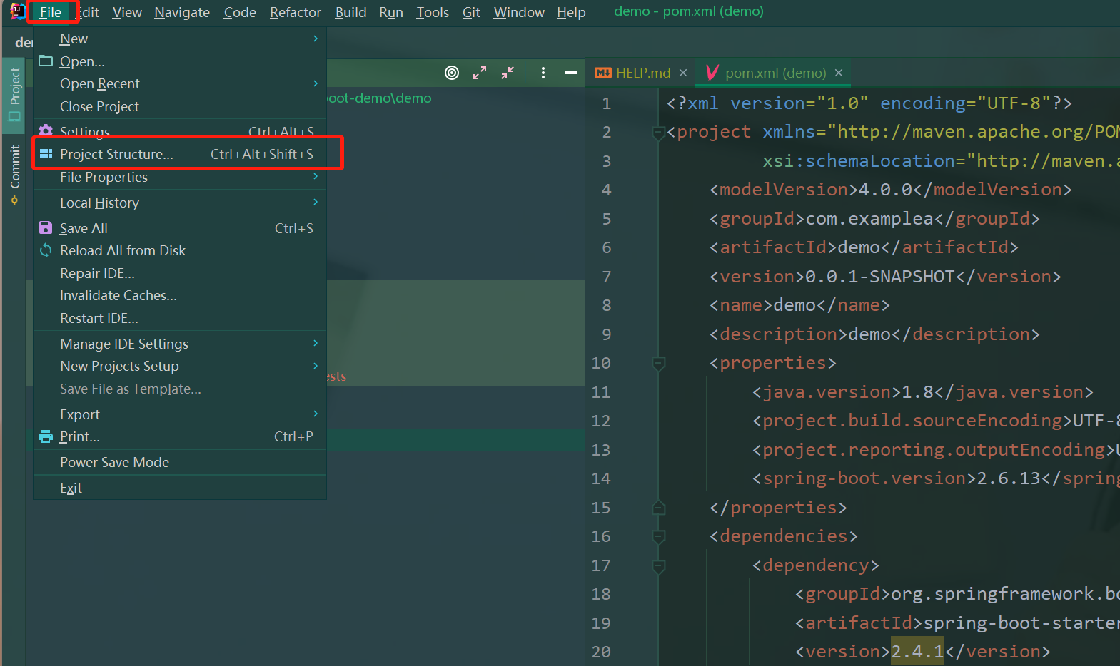Close the pom.xml (demo) editor tab

(839, 73)
